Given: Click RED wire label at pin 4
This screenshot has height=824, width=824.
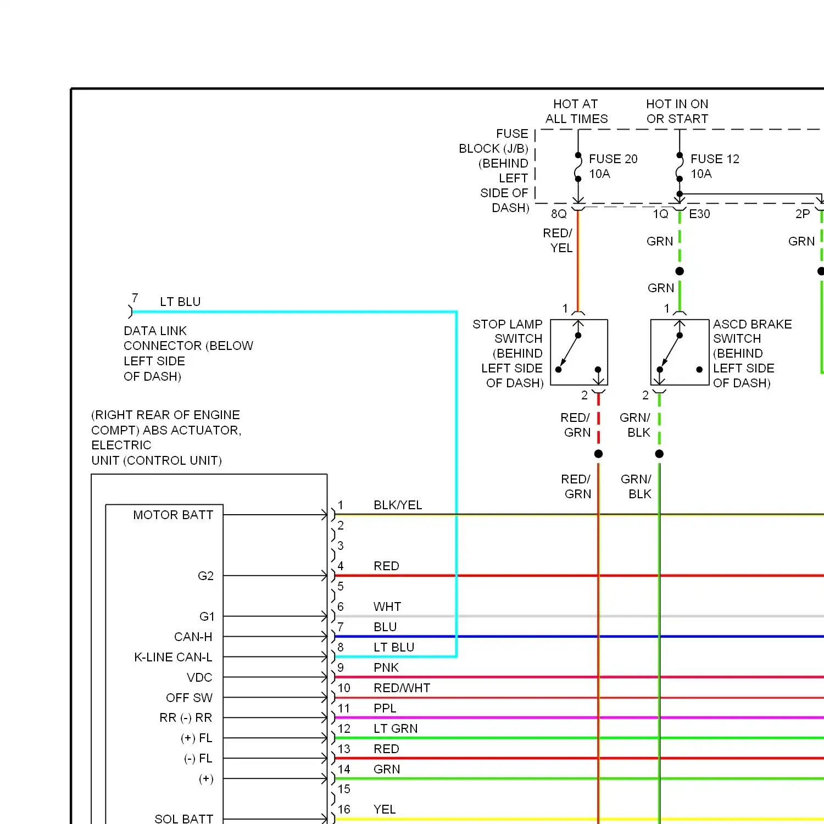Looking at the screenshot, I should [x=386, y=566].
